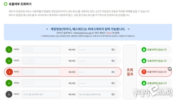Screen dimensions: 179x103
Task: Click the 조회 결과 button
Action: click(130, 72)
